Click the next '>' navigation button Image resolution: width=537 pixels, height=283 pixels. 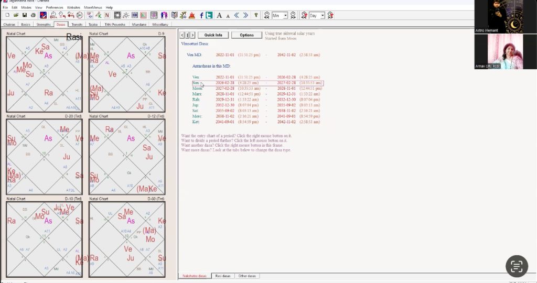(192, 35)
